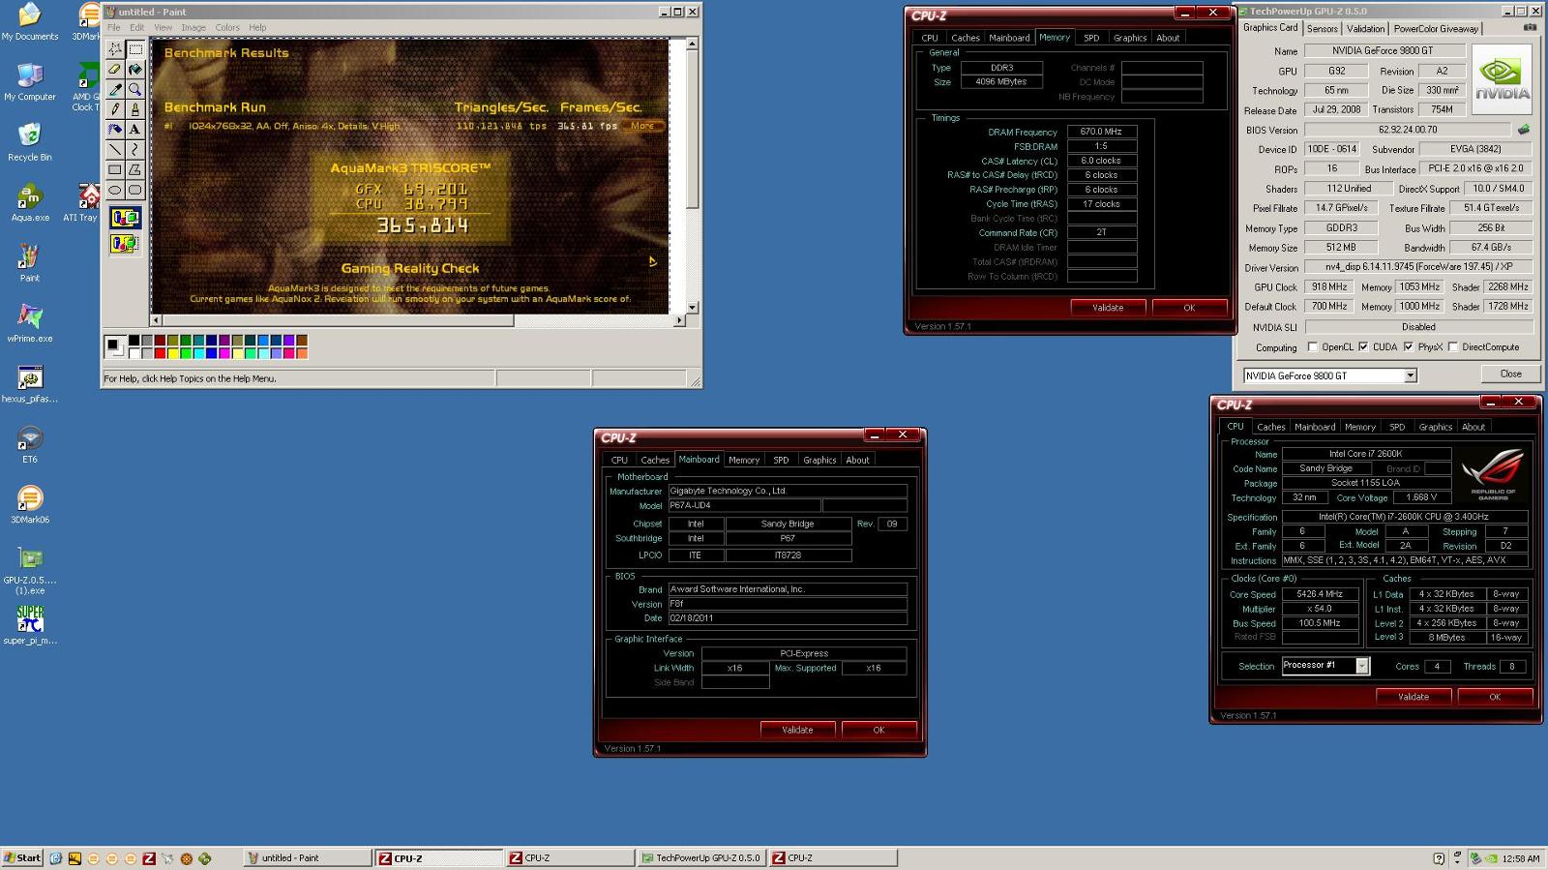The width and height of the screenshot is (1548, 870).
Task: Toggle the CUDA checkbox in GPU-Z
Action: [1363, 346]
